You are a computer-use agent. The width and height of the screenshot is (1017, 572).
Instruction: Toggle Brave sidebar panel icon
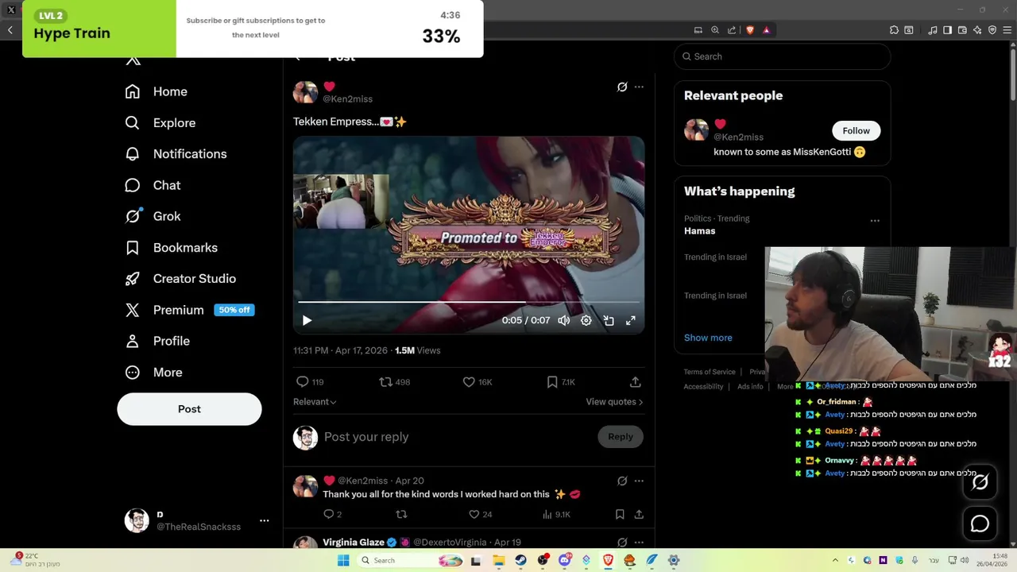947,30
